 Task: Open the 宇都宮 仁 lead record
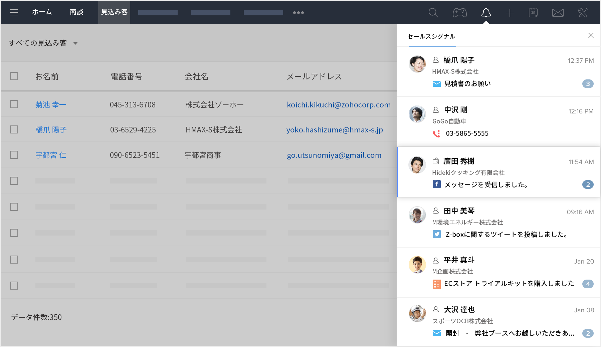pos(51,155)
